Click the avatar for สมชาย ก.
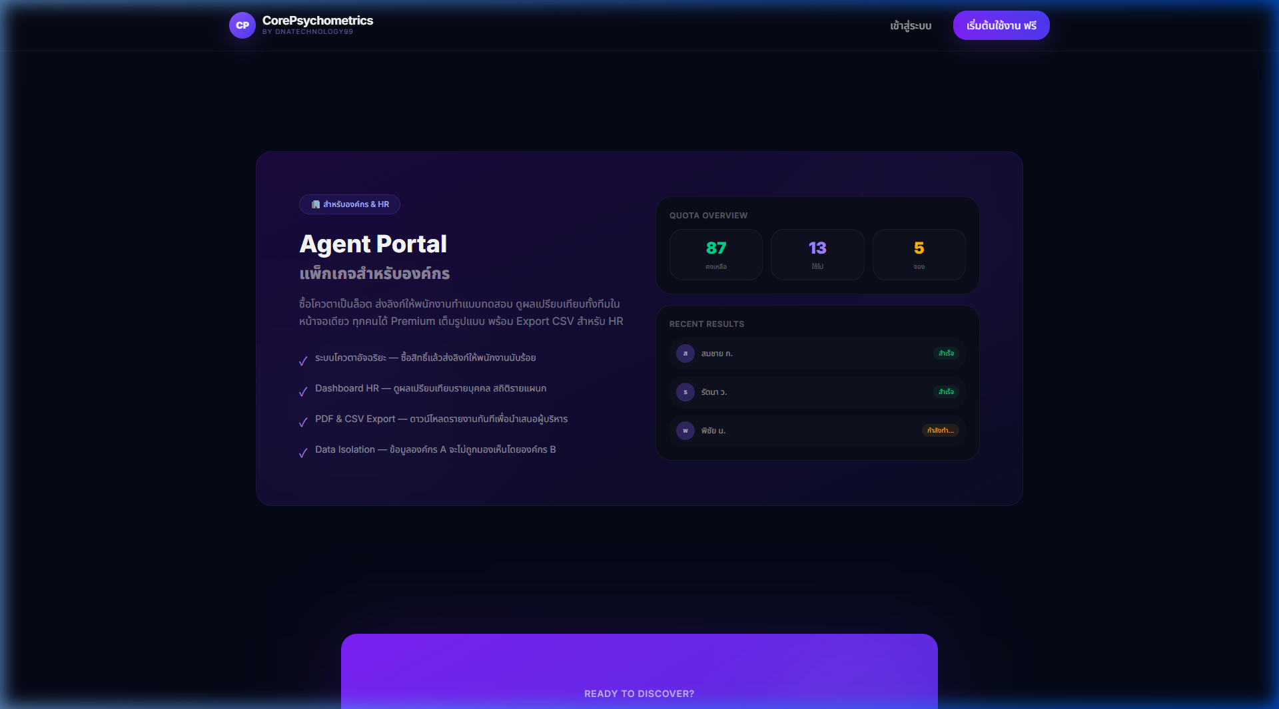The width and height of the screenshot is (1279, 709). tap(685, 354)
